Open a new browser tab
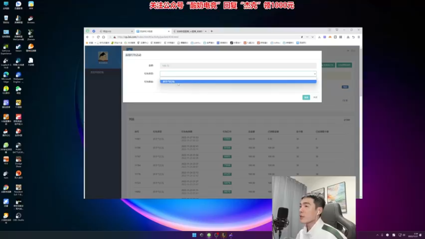The image size is (425, 239). (x=211, y=31)
